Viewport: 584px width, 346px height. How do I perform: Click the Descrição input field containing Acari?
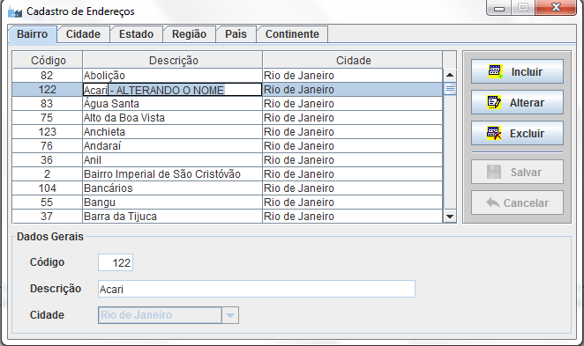(257, 289)
